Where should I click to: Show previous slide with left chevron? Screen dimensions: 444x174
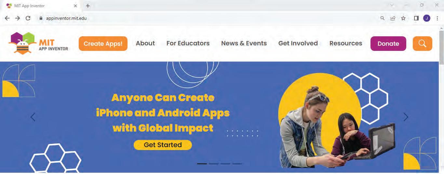click(33, 117)
